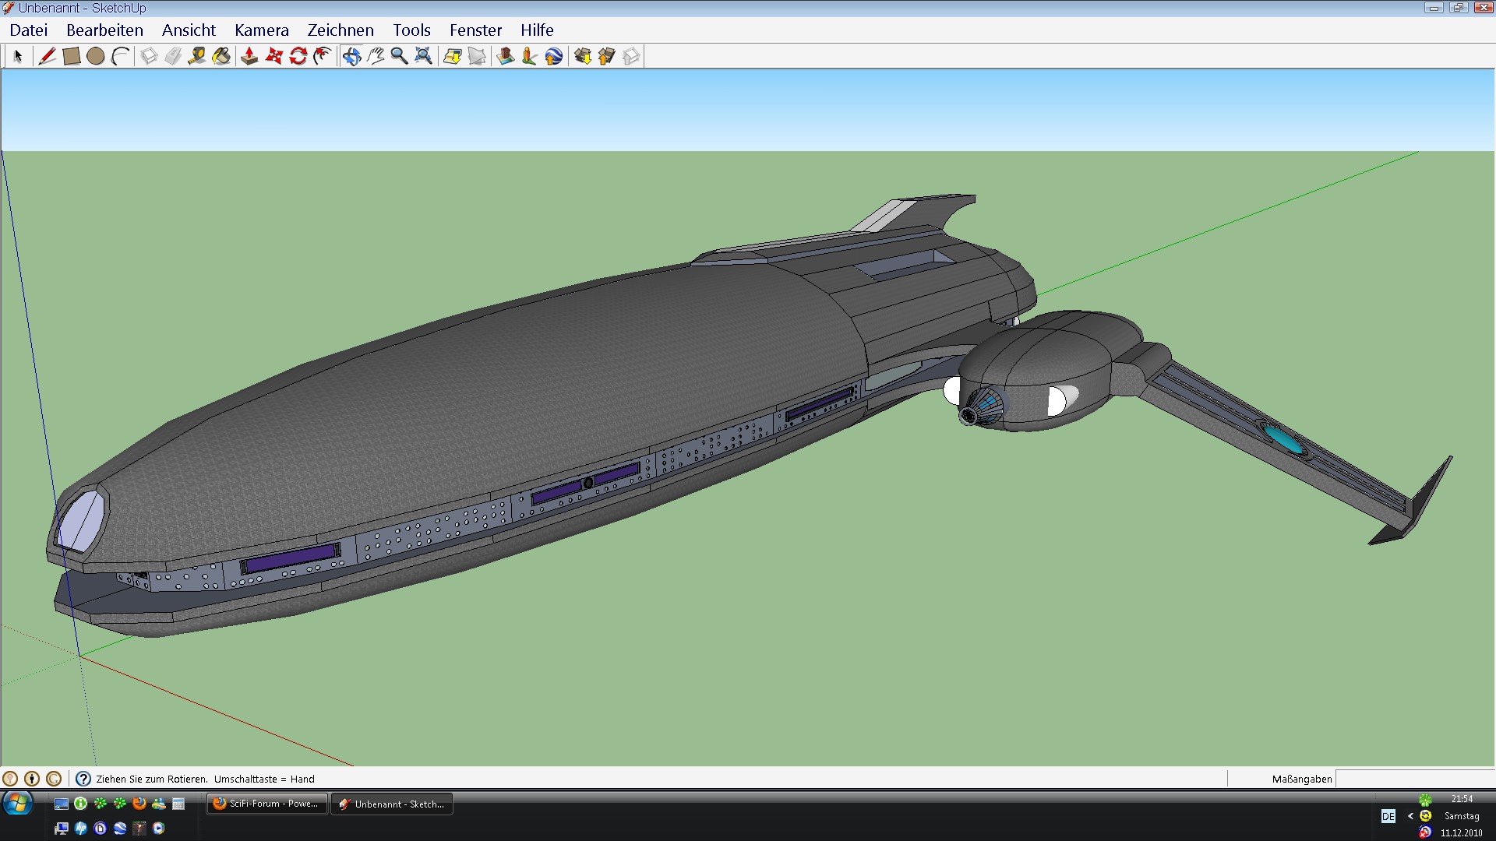Screen dimensions: 1496x841
Task: Pick the Paint Bucket tool
Action: click(221, 56)
